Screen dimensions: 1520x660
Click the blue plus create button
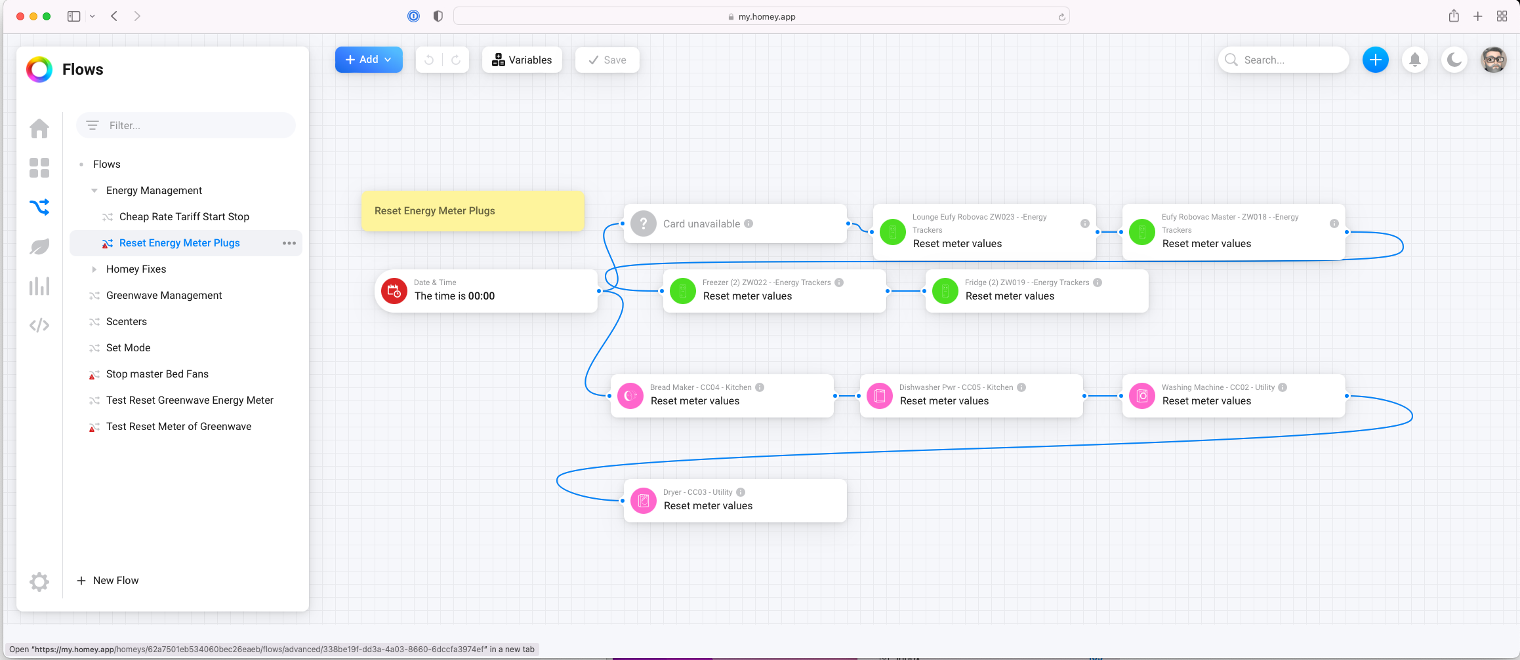(x=1376, y=60)
